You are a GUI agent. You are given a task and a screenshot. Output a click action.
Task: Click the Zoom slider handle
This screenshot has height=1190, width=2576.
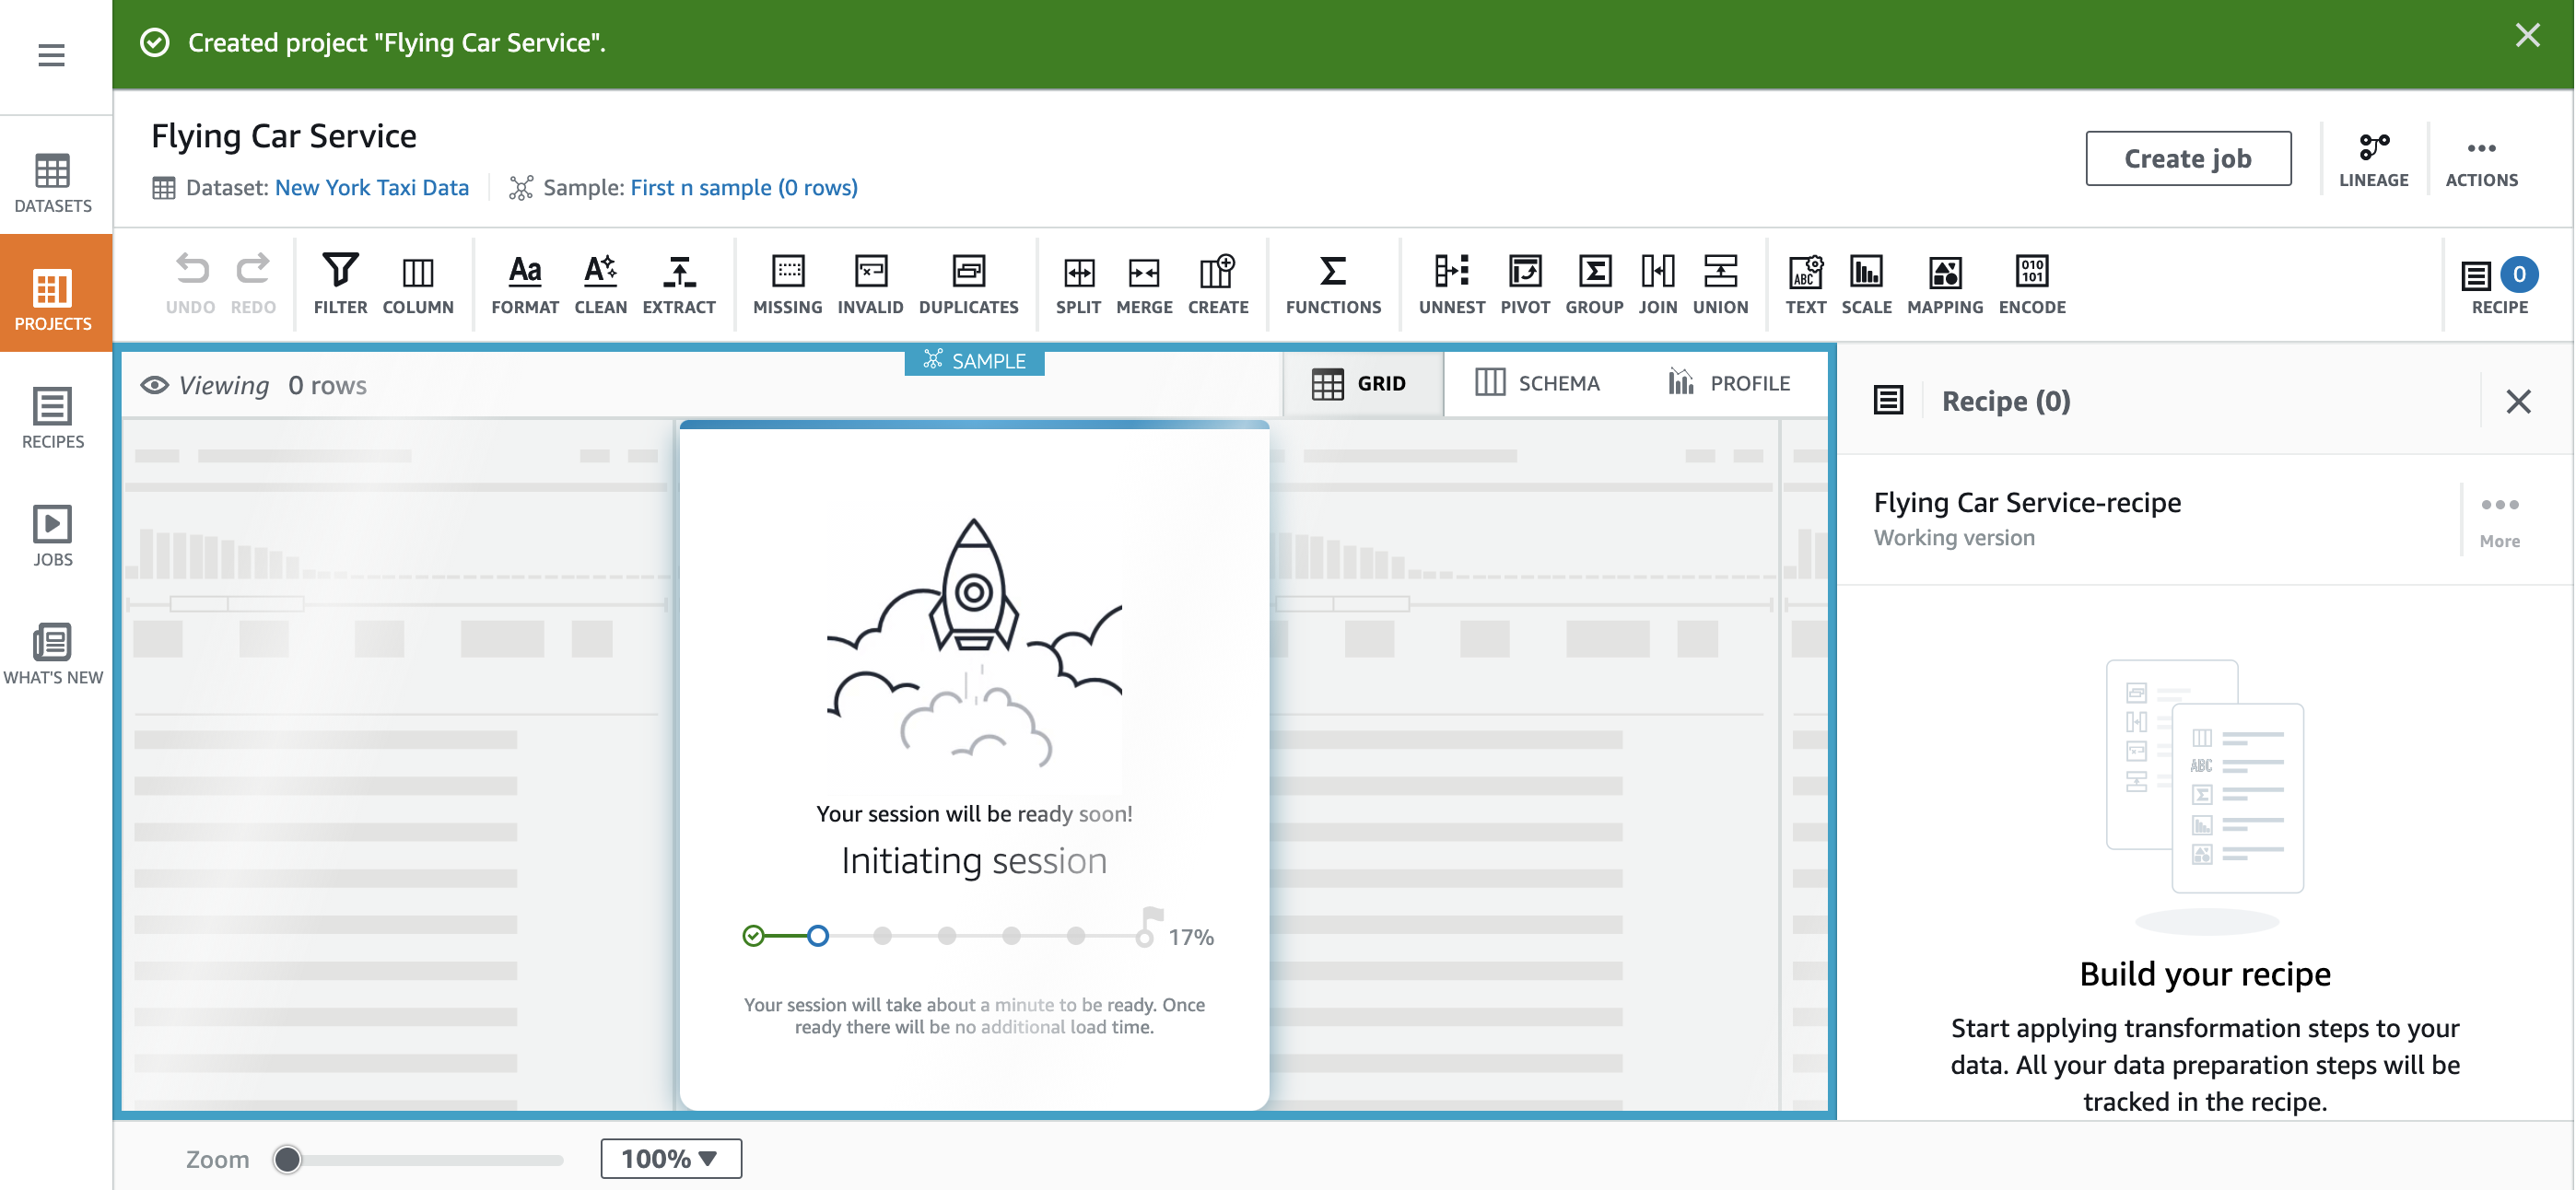coord(287,1158)
